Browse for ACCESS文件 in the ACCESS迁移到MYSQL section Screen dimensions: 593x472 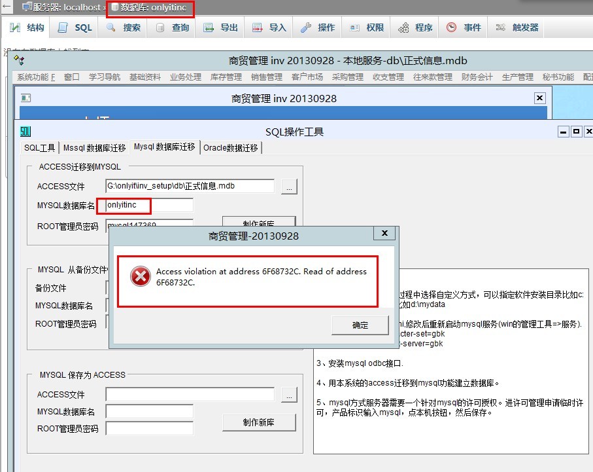click(x=289, y=187)
